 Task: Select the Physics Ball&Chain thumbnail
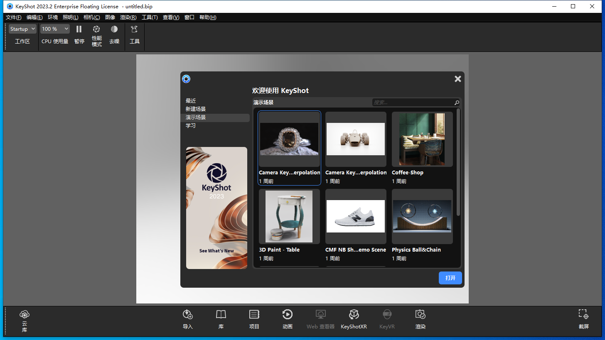point(422,216)
